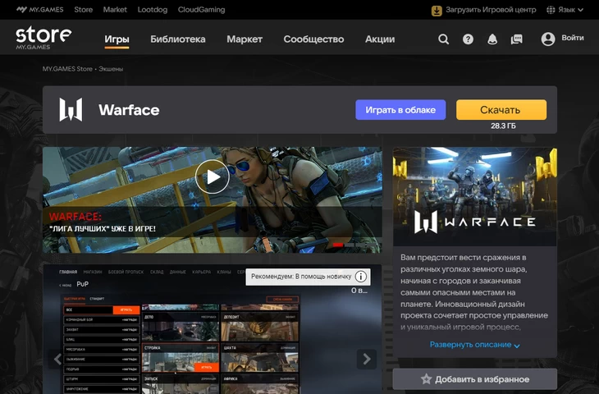Open notifications bell icon
This screenshot has width=599, height=394.
492,39
